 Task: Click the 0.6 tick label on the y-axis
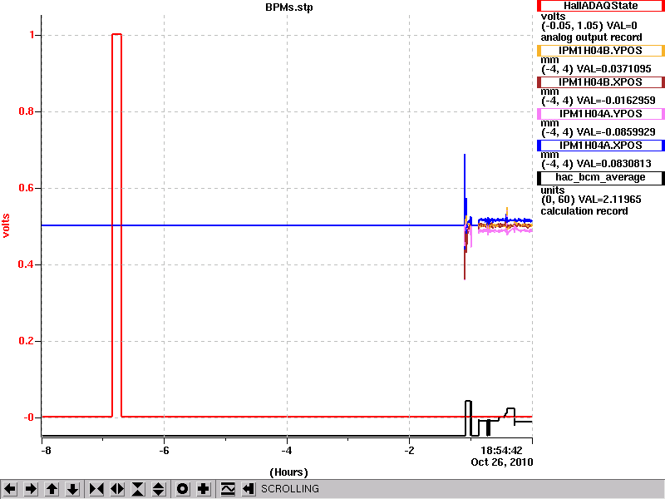(x=27, y=188)
